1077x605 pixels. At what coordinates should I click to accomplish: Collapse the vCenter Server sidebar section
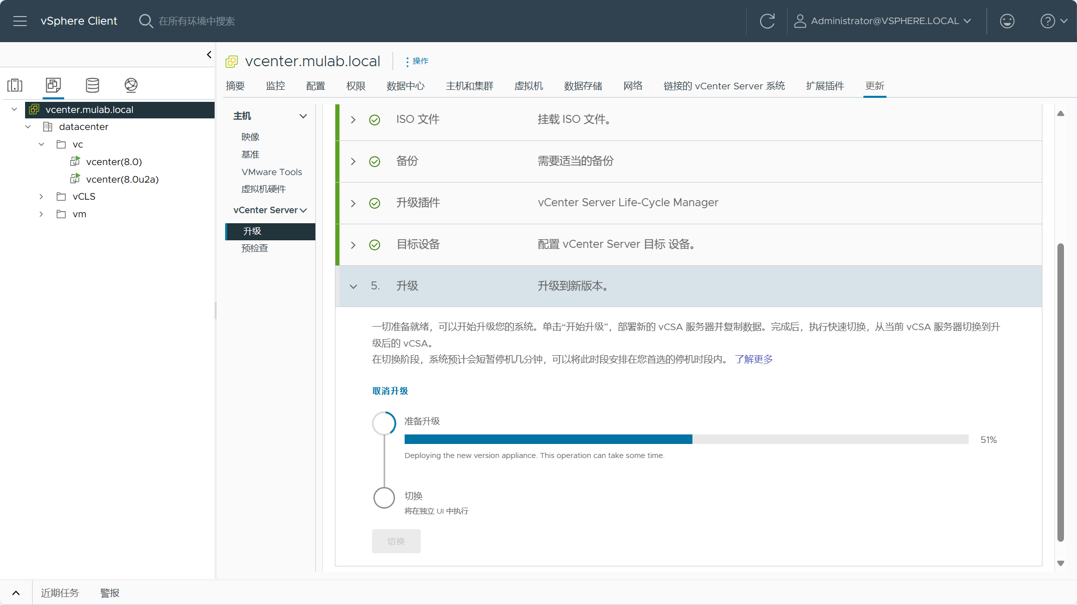coord(303,211)
